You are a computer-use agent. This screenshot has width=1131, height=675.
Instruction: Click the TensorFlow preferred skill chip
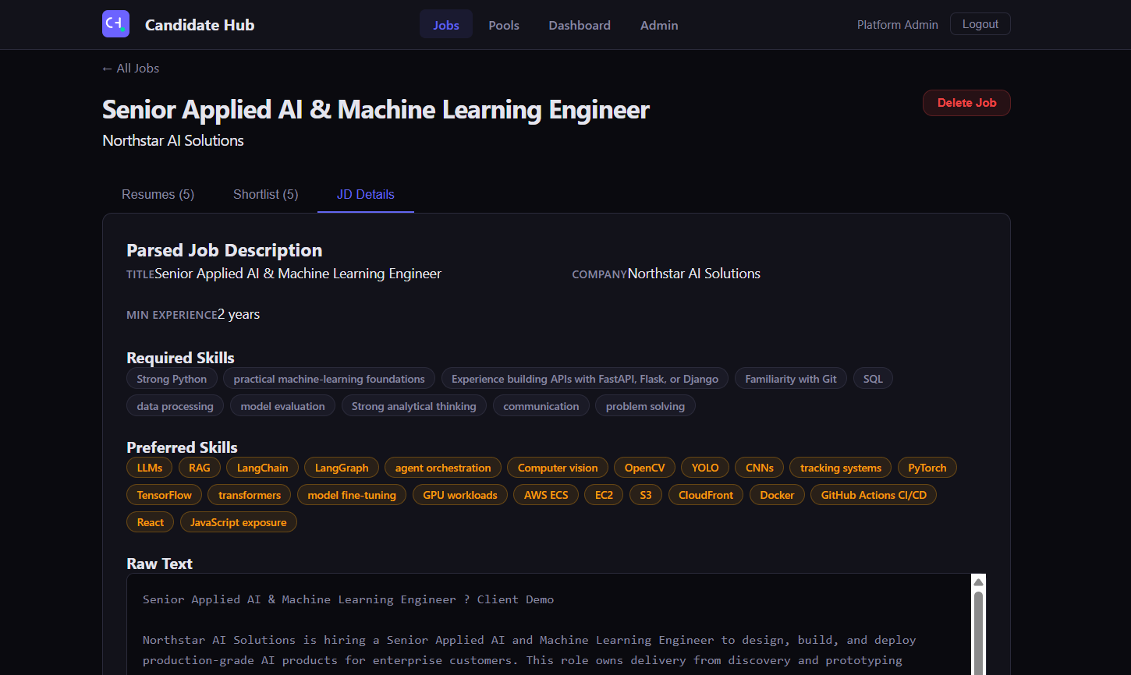tap(165, 495)
